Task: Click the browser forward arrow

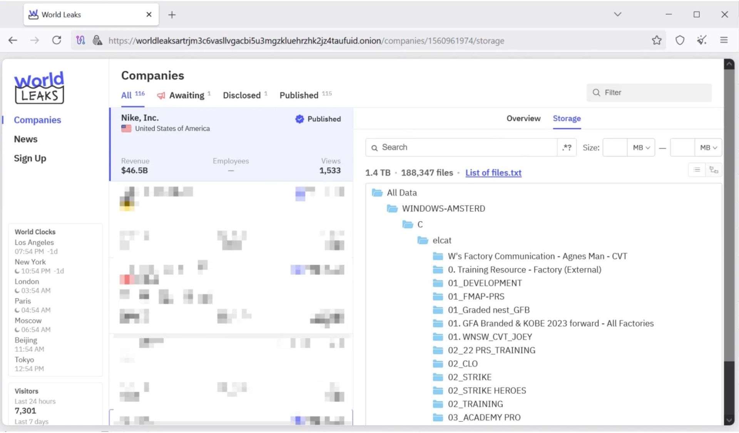Action: [x=35, y=40]
